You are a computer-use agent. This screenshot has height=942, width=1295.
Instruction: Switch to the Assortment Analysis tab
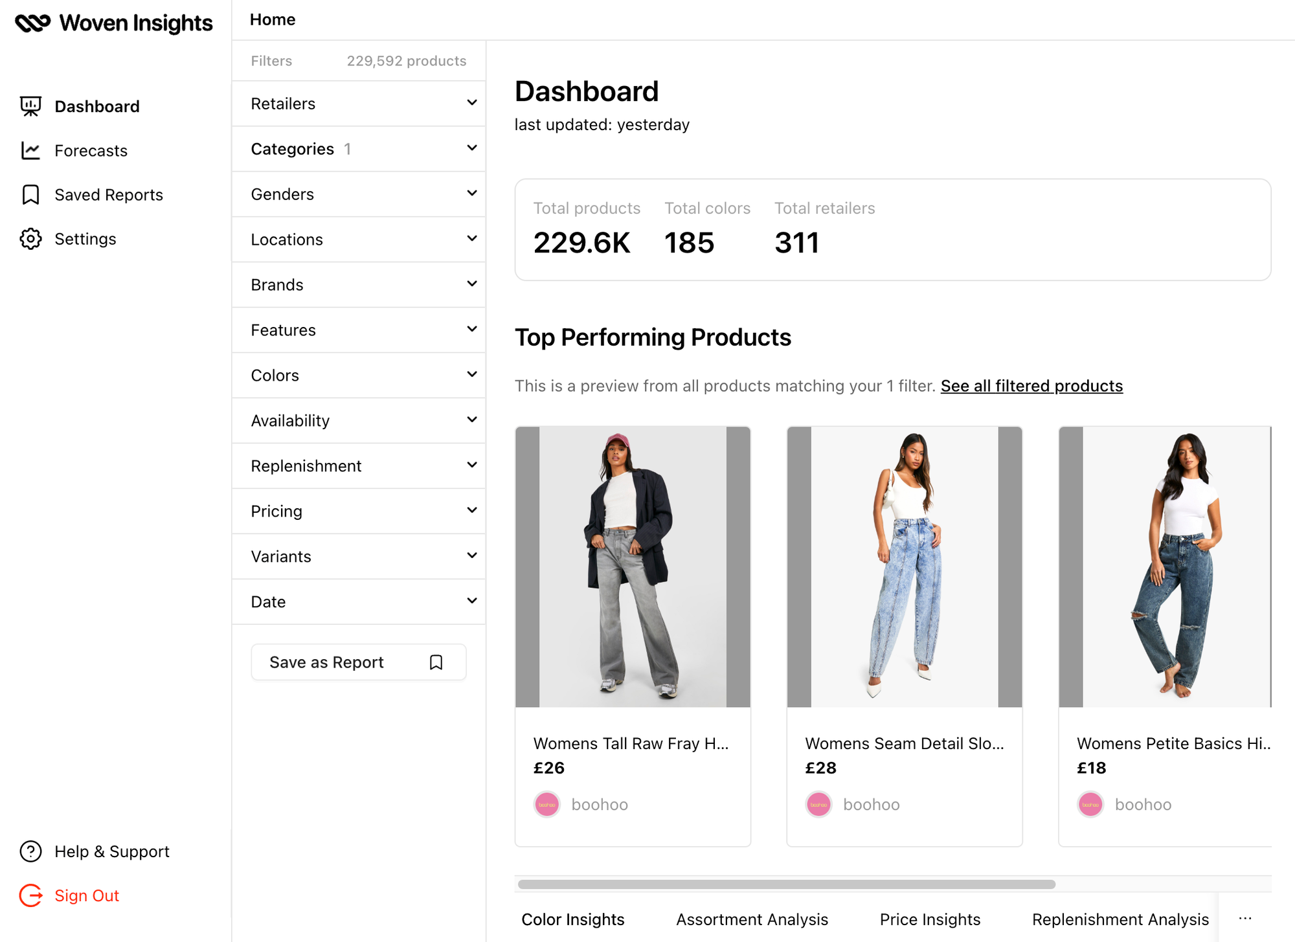coord(752,919)
